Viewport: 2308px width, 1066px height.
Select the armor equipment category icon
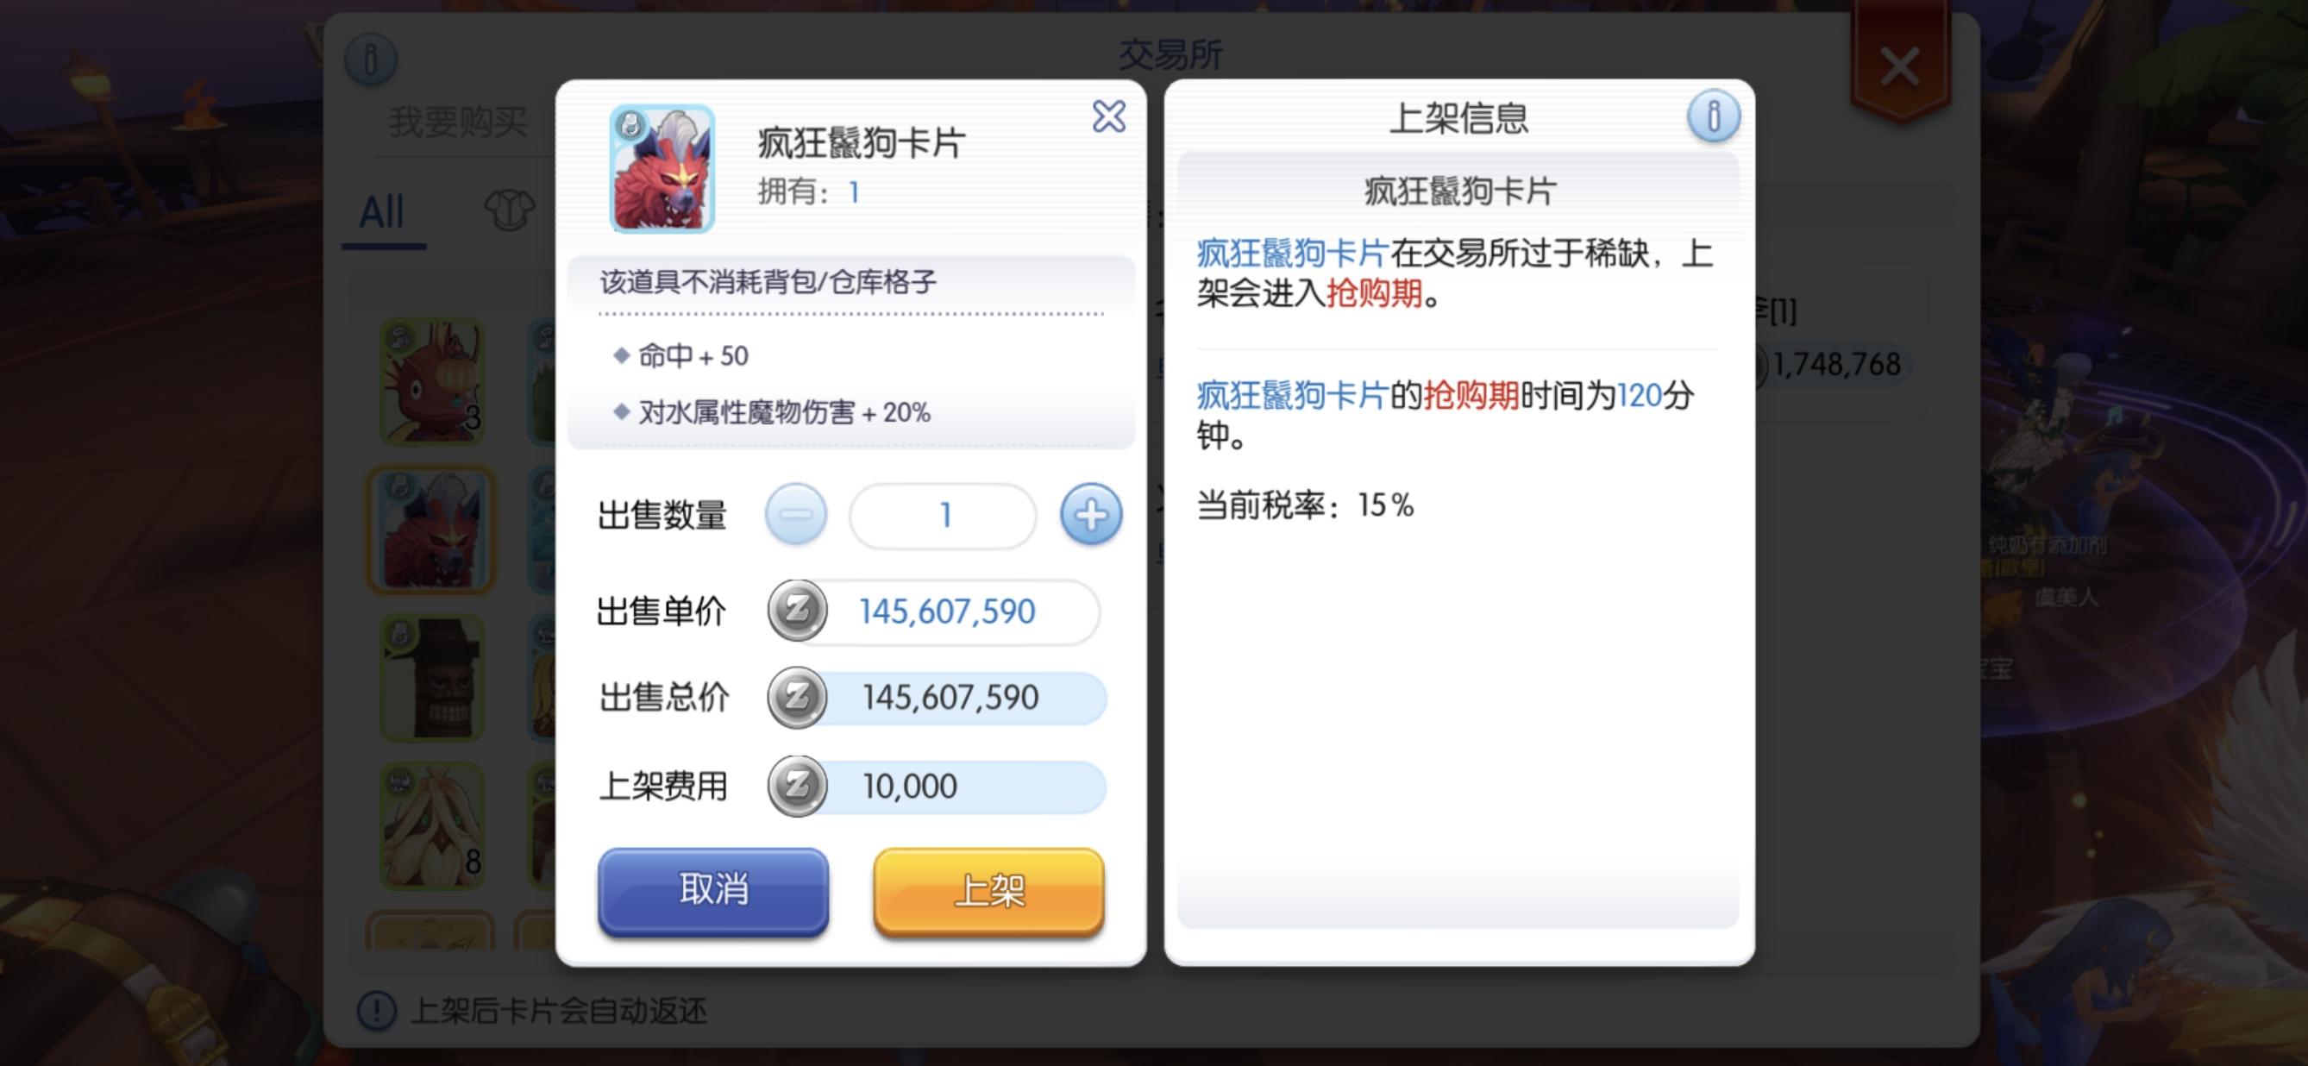(509, 211)
